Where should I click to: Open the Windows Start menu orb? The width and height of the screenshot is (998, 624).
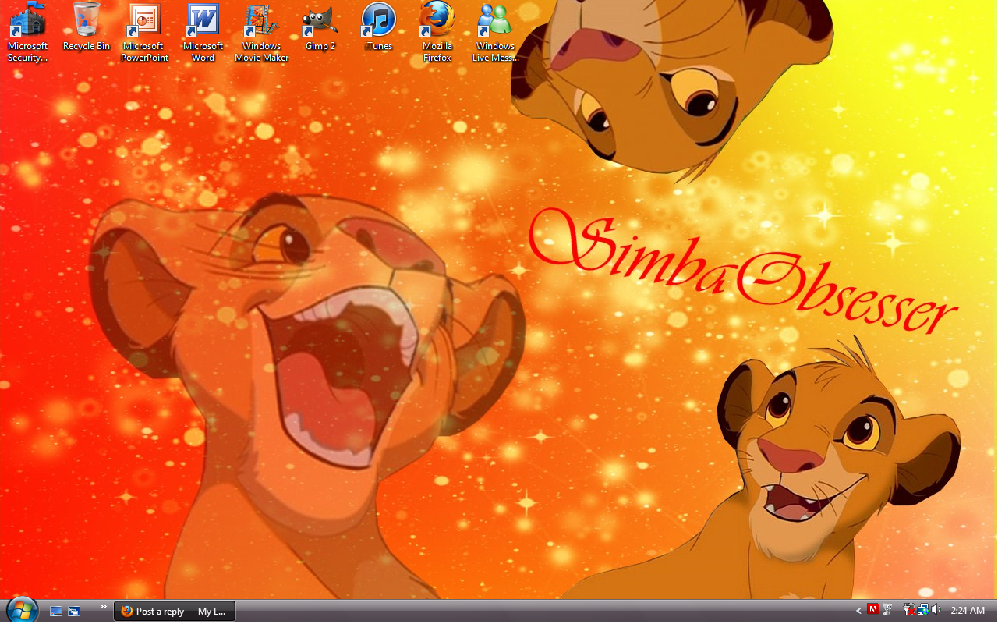22,610
